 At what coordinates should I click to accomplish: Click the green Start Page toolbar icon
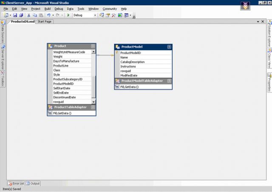[x=120, y=15]
